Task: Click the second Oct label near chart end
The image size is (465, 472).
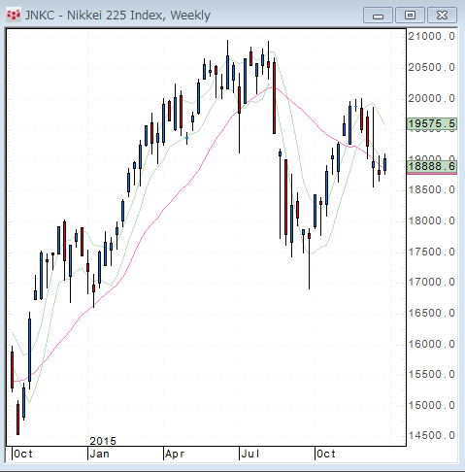Action: (326, 454)
